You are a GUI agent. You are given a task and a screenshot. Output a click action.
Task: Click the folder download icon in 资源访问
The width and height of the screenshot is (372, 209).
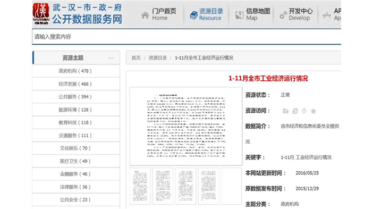tap(285, 111)
